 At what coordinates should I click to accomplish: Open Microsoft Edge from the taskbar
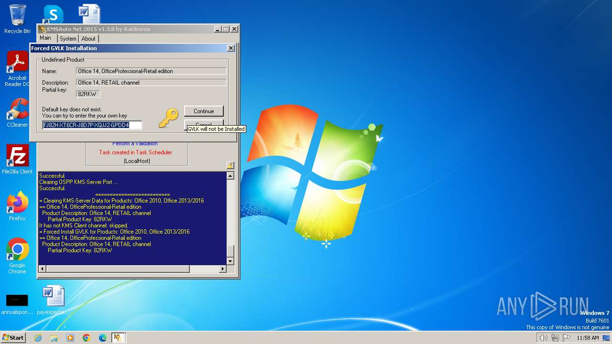point(103,338)
